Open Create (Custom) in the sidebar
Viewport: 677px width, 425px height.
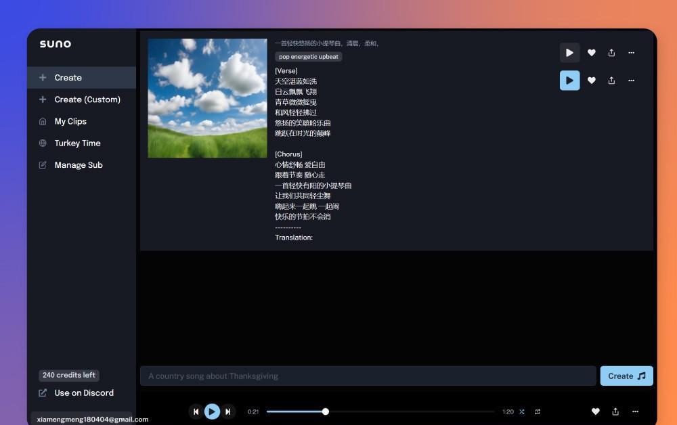pyautogui.click(x=82, y=99)
